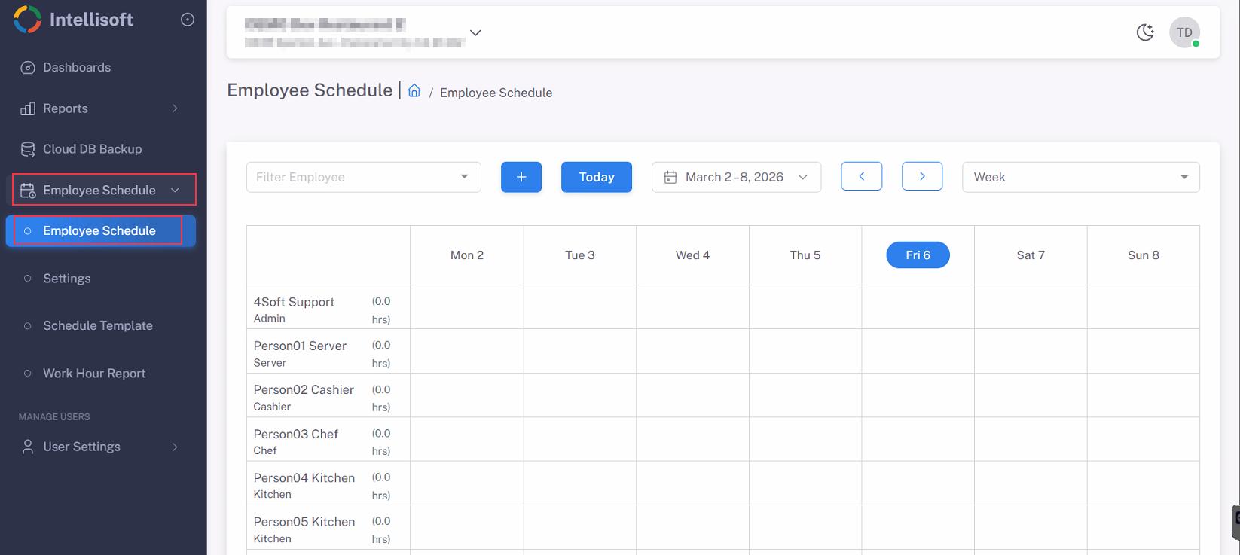Screen dimensions: 1240x555
Task: Expand User Settings chevron
Action: point(175,447)
